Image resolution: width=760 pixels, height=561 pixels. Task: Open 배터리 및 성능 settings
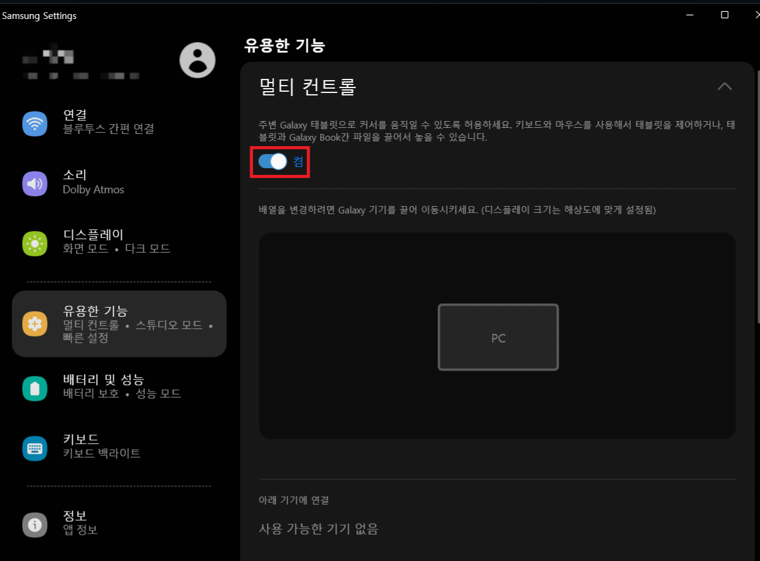coord(119,388)
